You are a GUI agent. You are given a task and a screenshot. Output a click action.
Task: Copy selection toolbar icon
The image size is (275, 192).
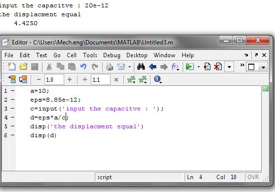point(61,67)
